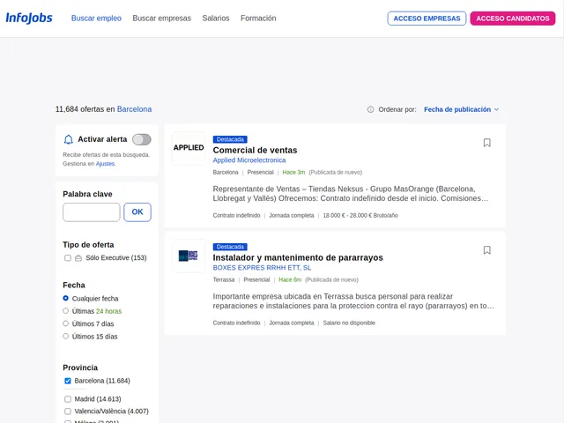This screenshot has width=564, height=423.
Task: Open the Fecha de publicación sort dropdown
Action: tap(461, 110)
